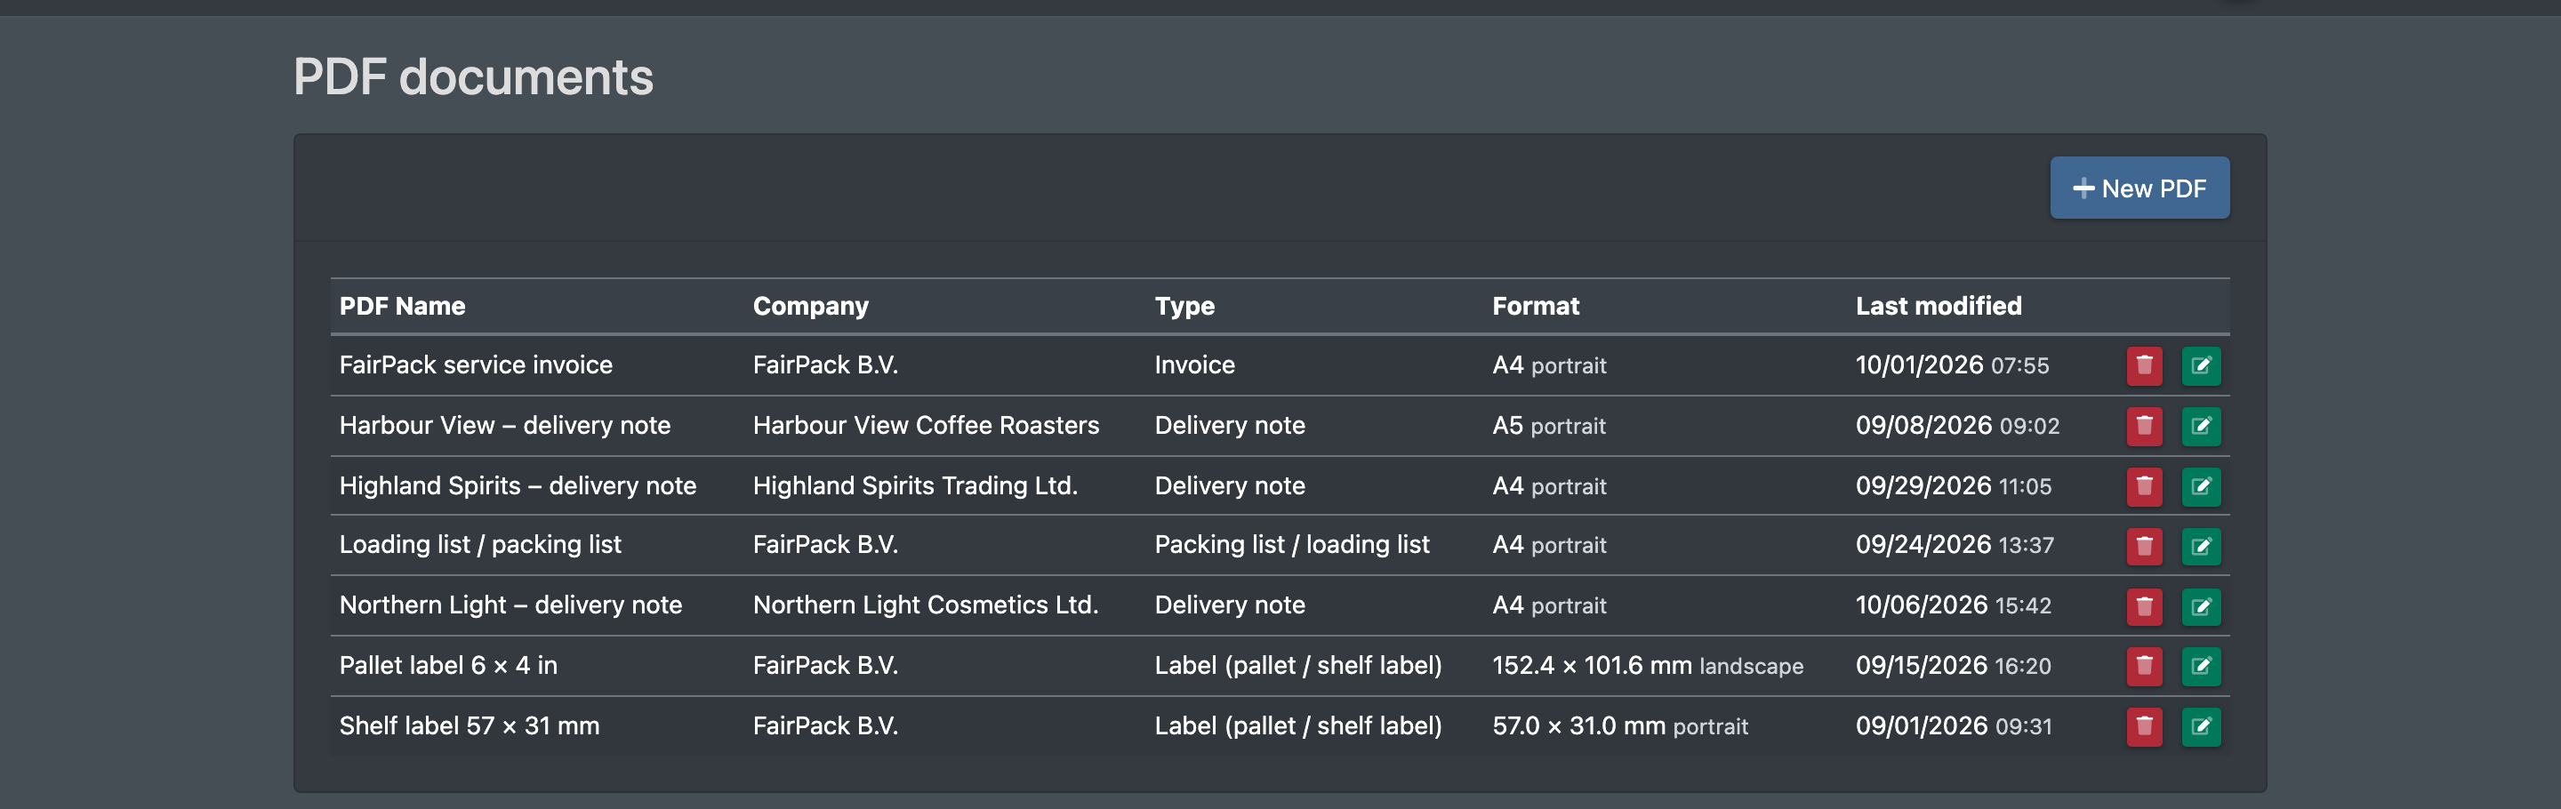Delete the FairPack service invoice PDF
2561x809 pixels.
[x=2143, y=365]
